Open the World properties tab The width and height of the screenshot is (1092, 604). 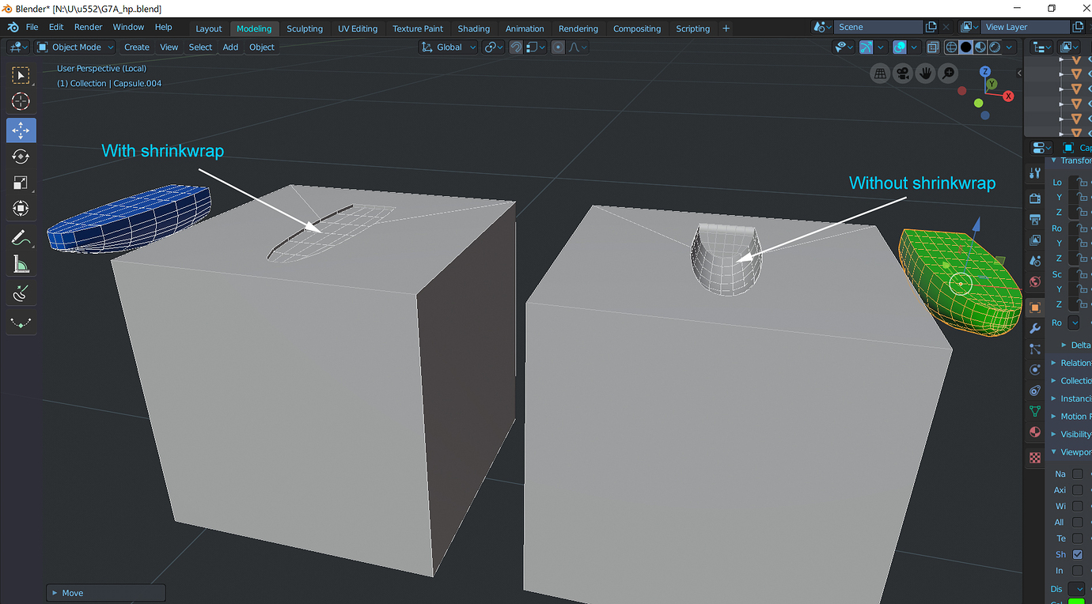click(1035, 282)
